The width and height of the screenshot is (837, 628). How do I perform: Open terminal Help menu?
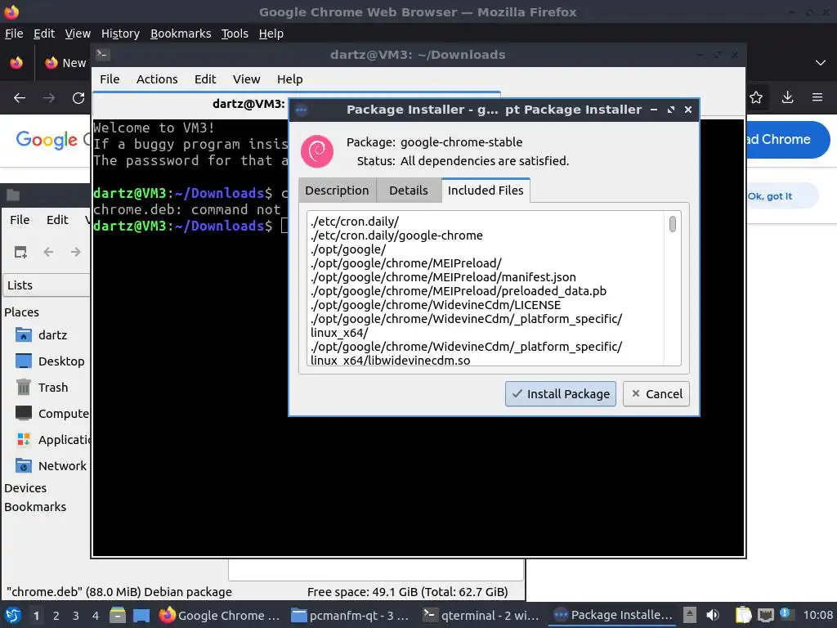pos(290,79)
